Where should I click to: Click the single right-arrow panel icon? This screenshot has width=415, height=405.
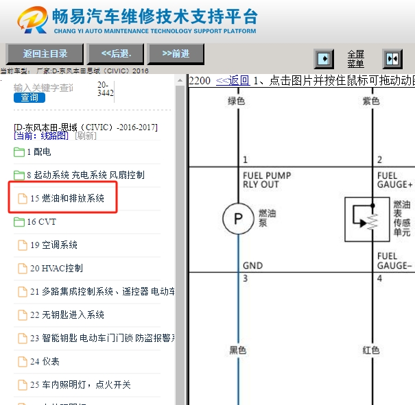pyautogui.click(x=324, y=59)
